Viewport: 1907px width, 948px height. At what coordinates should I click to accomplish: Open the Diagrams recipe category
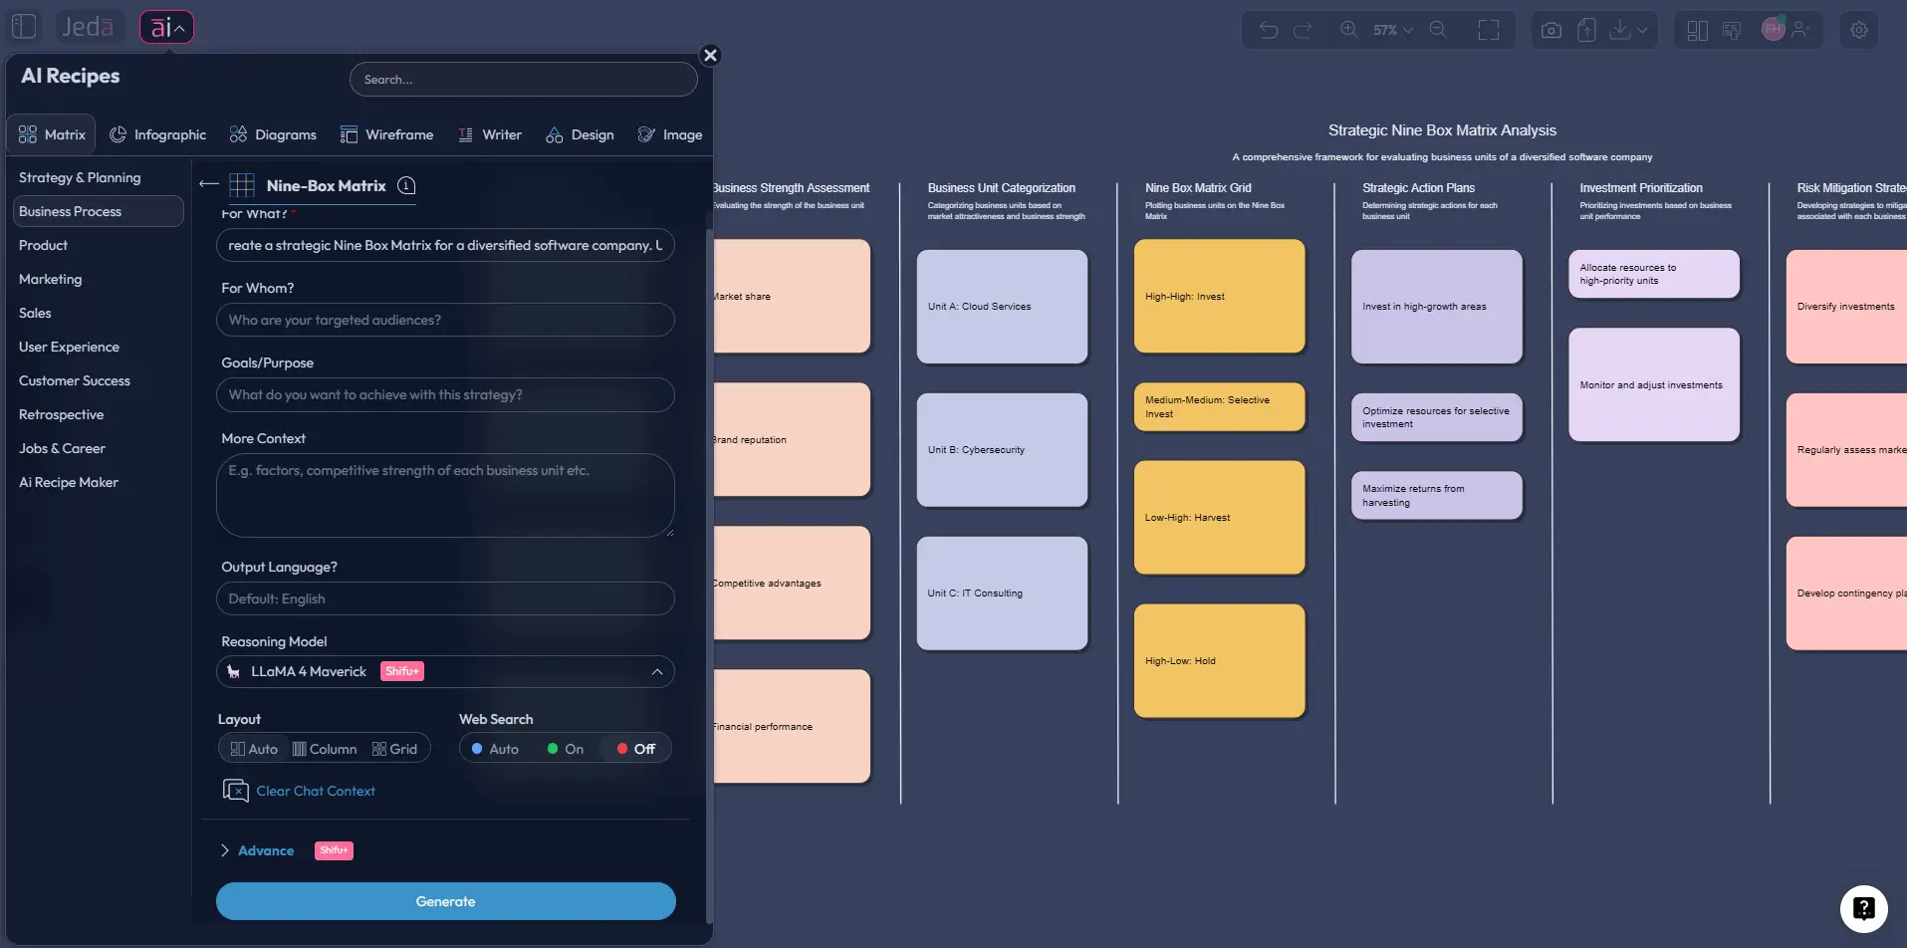[274, 134]
